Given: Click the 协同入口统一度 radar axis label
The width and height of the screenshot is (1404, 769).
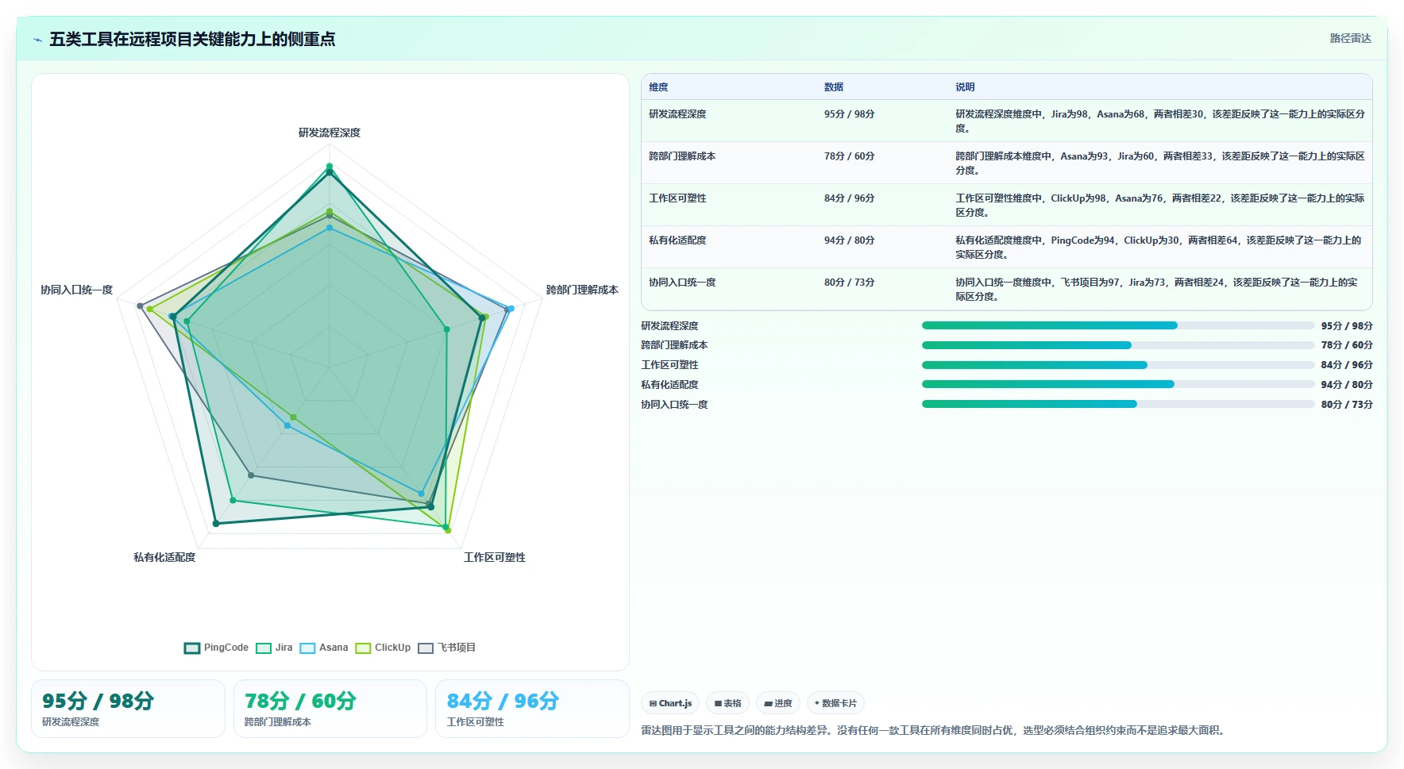Looking at the screenshot, I should coord(77,290).
